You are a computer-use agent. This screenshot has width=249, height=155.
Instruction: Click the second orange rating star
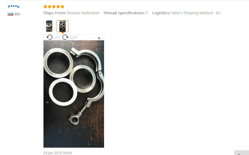50,7
